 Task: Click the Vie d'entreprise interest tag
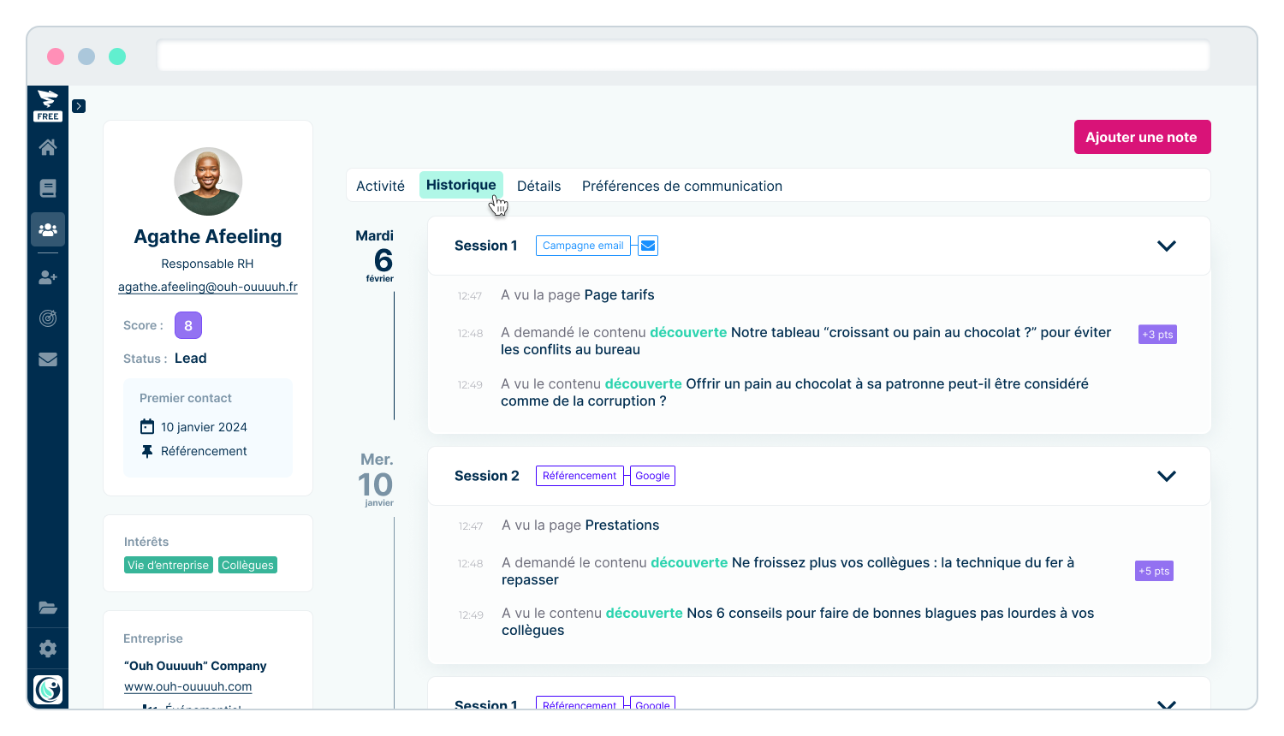tap(168, 565)
